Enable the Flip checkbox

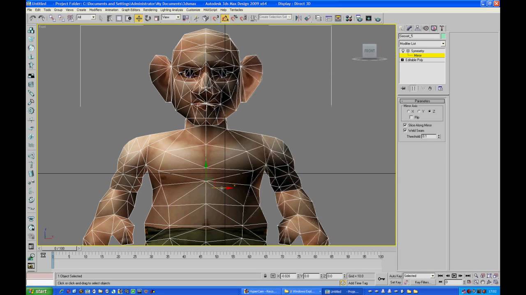click(411, 118)
